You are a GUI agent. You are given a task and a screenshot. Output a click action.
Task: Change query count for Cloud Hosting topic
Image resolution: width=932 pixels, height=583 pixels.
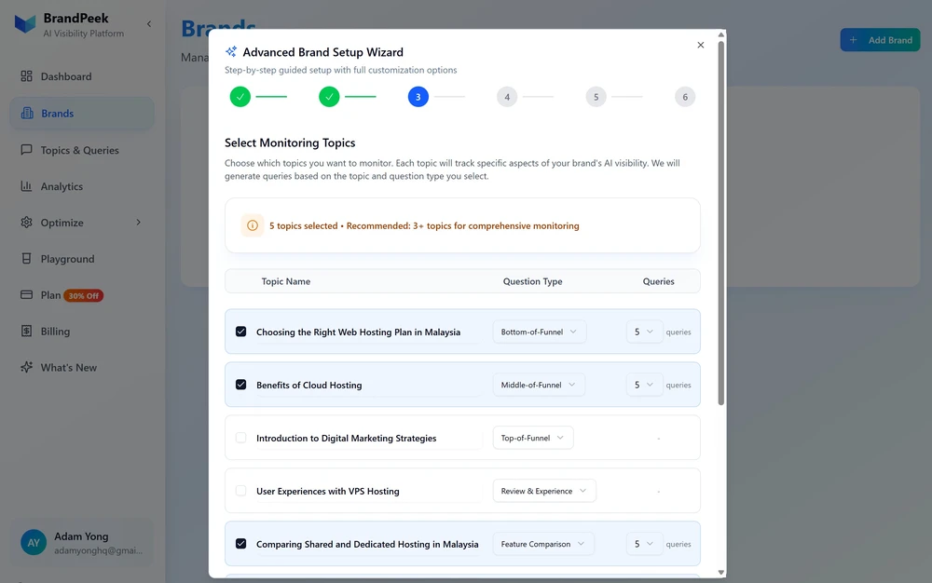point(644,385)
